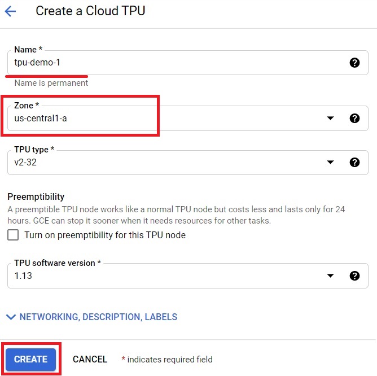
Task: Select the us-central1-a zone value
Action: click(41, 119)
